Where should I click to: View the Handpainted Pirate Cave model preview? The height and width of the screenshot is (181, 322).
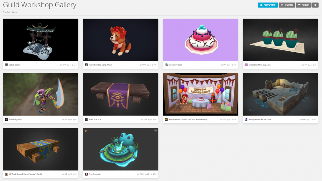point(280,94)
